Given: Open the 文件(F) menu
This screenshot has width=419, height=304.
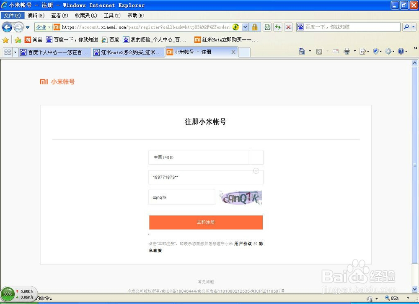Looking at the screenshot, I should click(x=12, y=16).
